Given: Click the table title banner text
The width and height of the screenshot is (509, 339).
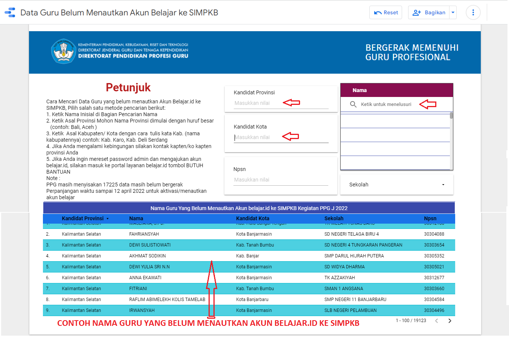Looking at the screenshot, I should [249, 208].
